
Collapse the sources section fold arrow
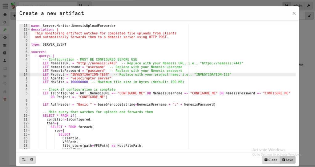29,52
